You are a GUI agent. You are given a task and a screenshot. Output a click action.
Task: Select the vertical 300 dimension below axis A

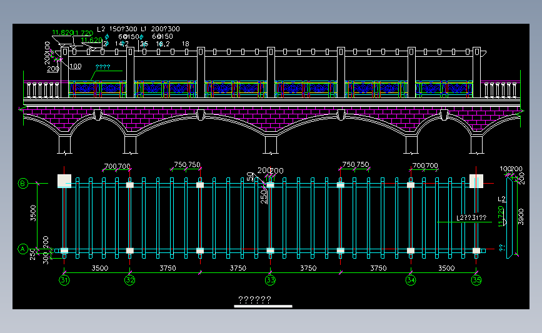click(x=46, y=258)
